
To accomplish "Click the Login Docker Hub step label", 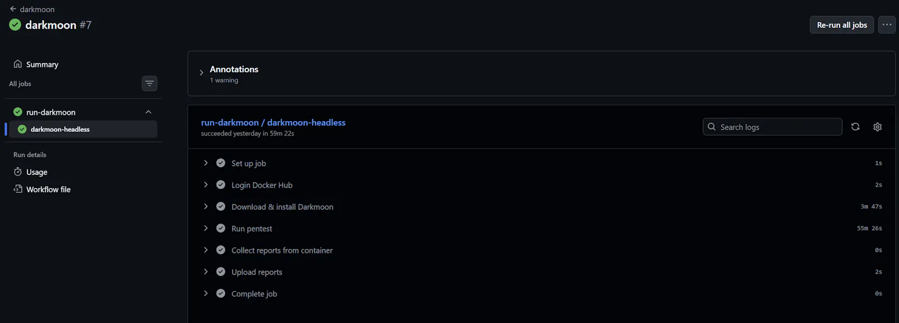I will pyautogui.click(x=262, y=185).
